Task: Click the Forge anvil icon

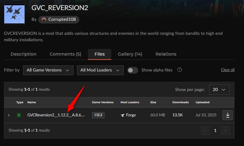Action: 123,115
